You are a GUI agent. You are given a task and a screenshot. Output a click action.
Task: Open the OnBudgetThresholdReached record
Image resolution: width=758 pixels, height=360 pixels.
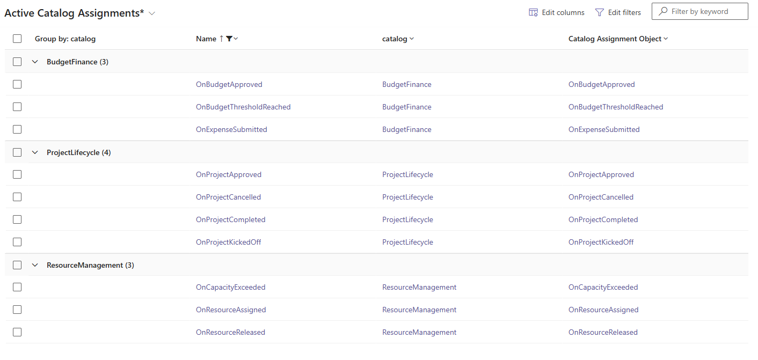tap(243, 106)
